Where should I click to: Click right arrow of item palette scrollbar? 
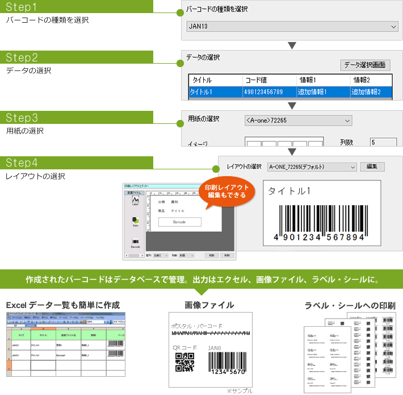click(142, 256)
